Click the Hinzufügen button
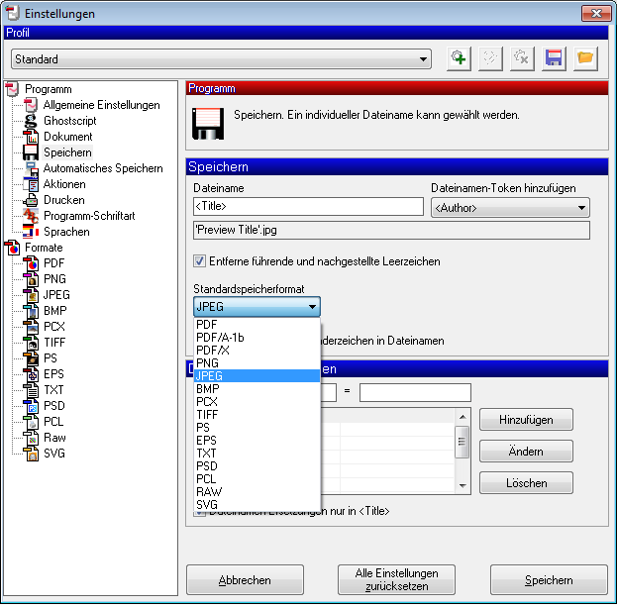Image resolution: width=617 pixels, height=608 pixels. (x=526, y=420)
